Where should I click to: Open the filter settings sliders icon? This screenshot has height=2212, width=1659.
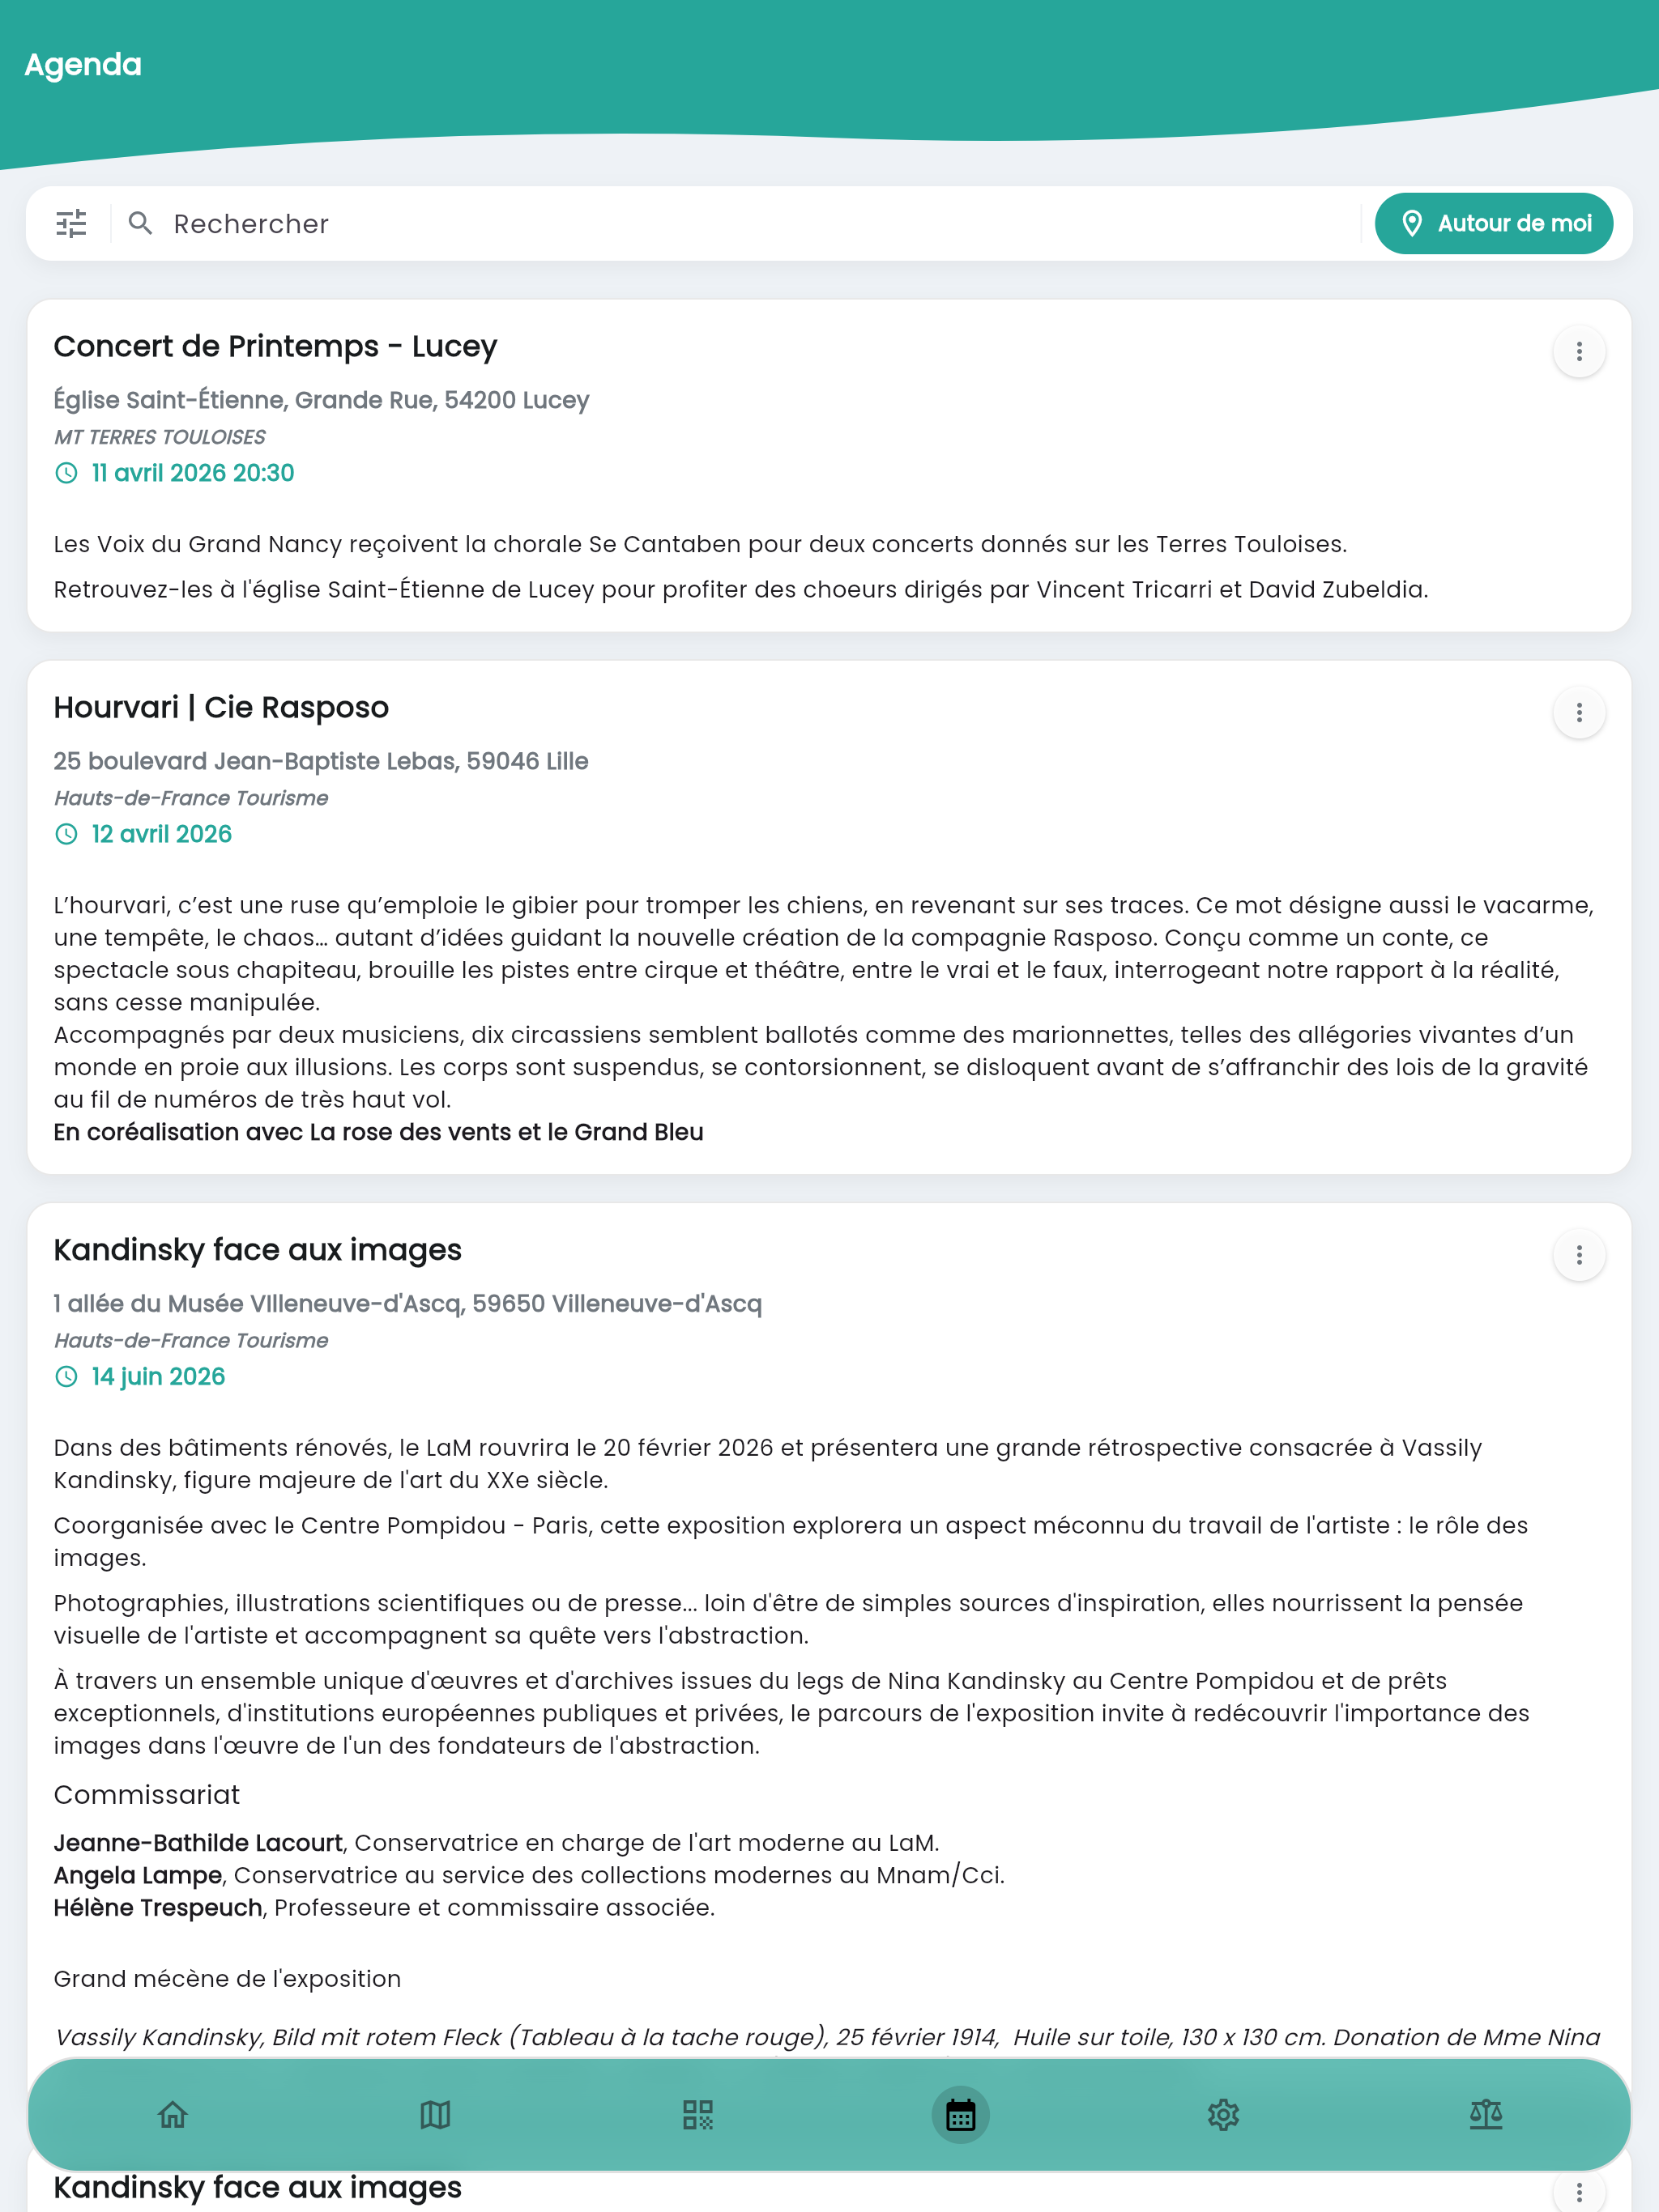point(71,223)
